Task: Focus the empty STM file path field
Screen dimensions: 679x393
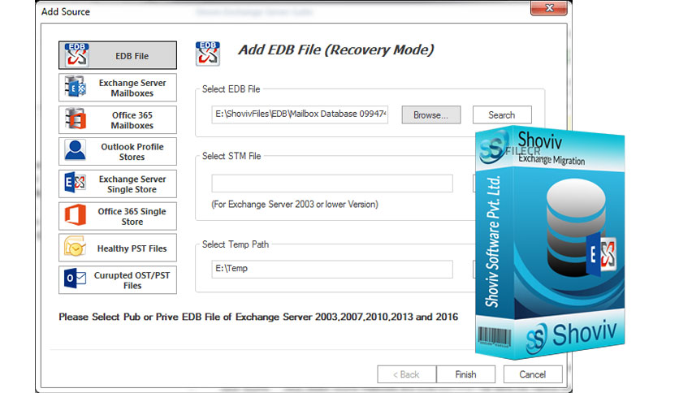Action: coord(332,184)
